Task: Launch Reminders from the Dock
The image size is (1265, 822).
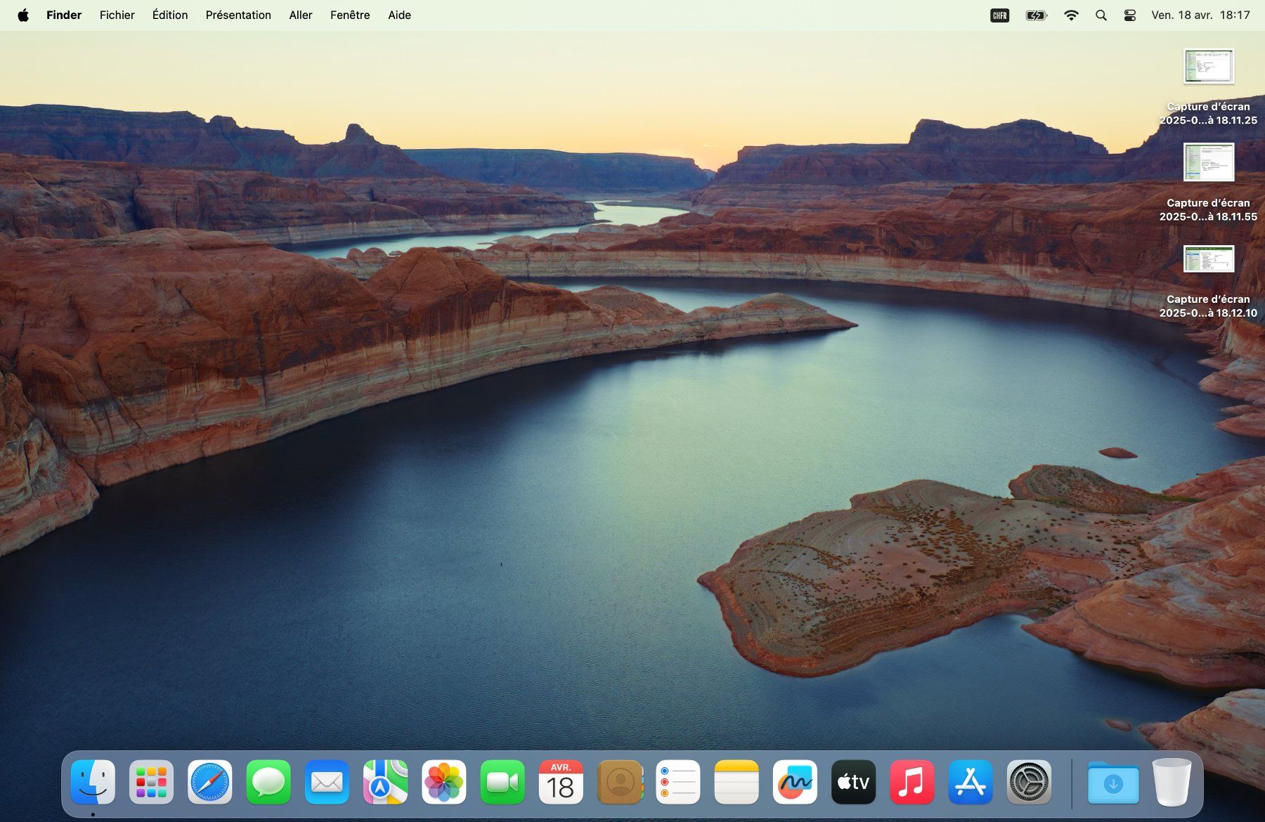Action: [678, 781]
